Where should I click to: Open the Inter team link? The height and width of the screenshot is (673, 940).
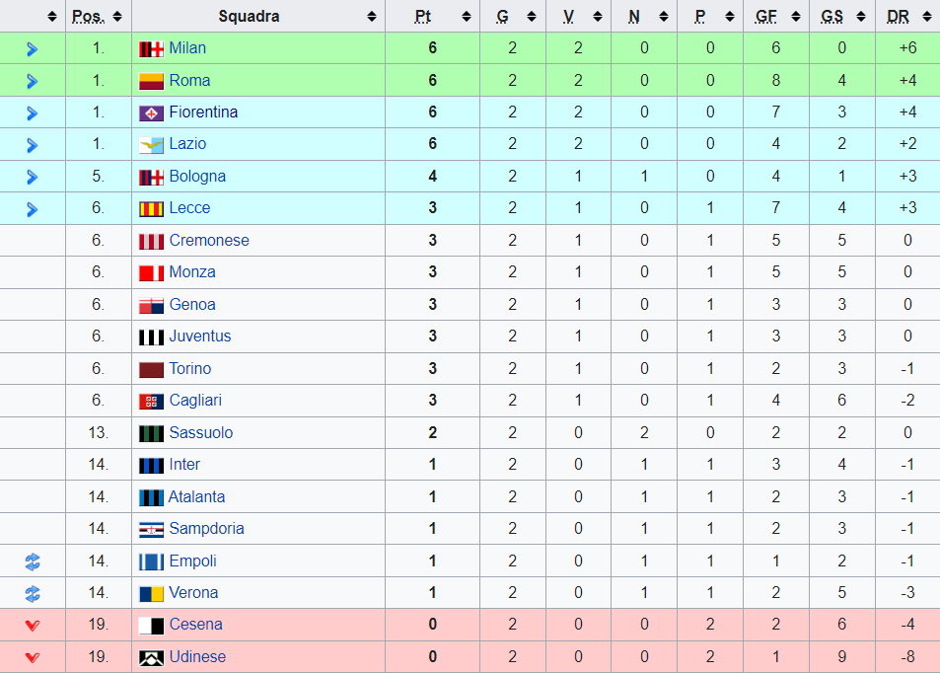184,464
